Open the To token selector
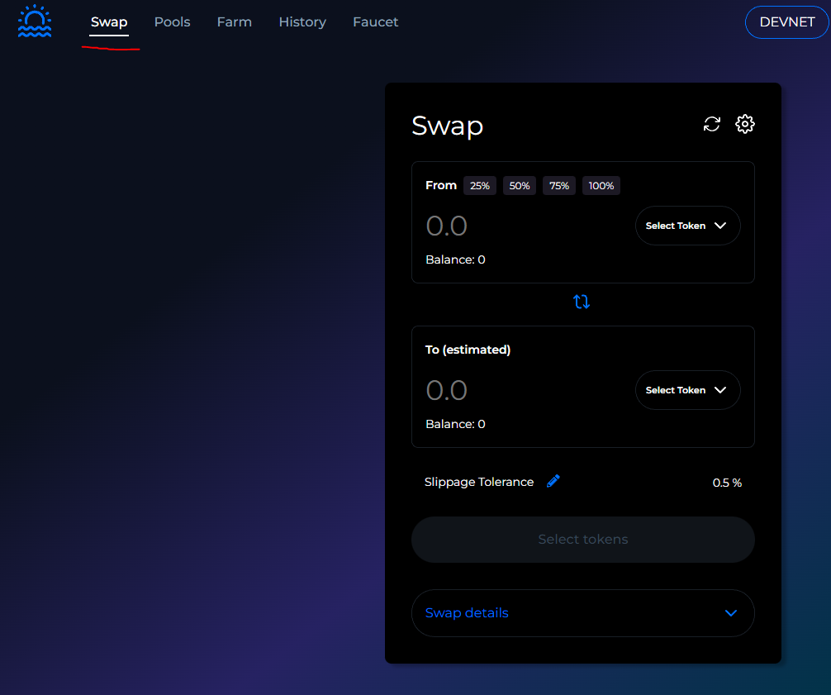Image resolution: width=831 pixels, height=695 pixels. (x=687, y=389)
